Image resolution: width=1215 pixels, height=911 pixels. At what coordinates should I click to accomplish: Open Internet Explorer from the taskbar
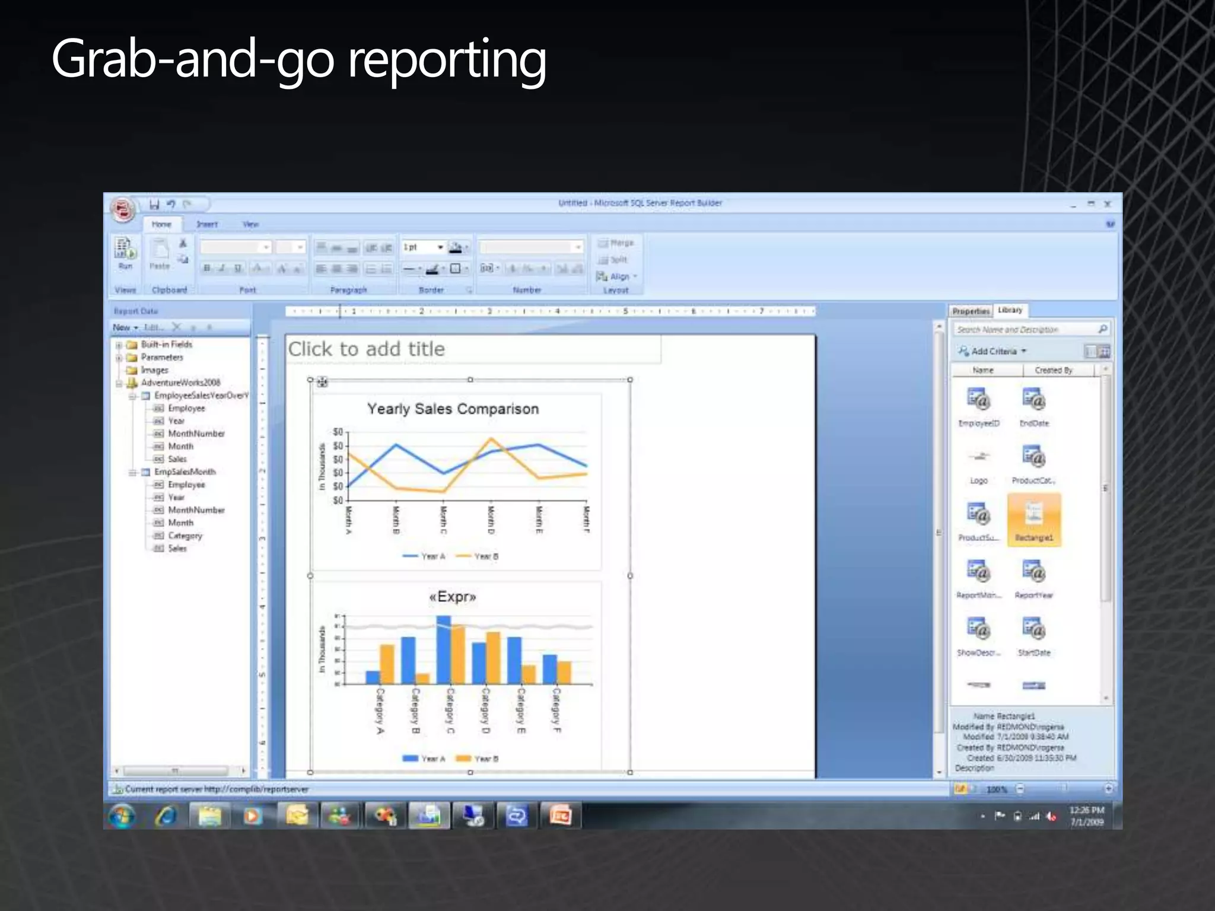coord(166,817)
